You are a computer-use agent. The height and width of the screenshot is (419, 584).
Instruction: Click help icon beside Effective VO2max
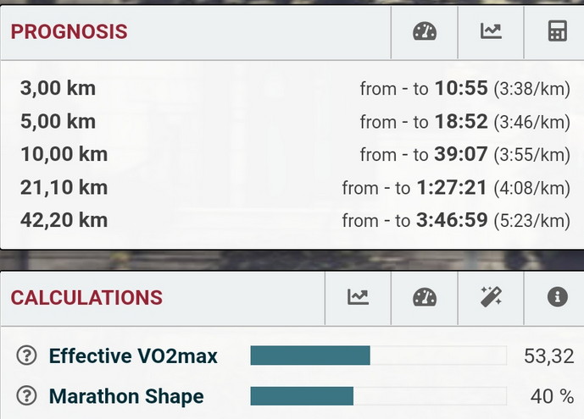tap(27, 356)
